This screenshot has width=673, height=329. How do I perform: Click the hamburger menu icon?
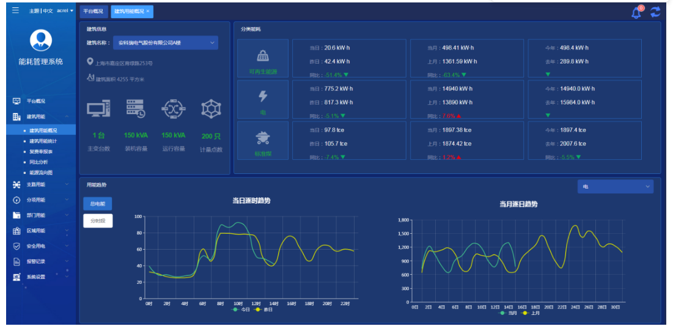click(x=15, y=11)
